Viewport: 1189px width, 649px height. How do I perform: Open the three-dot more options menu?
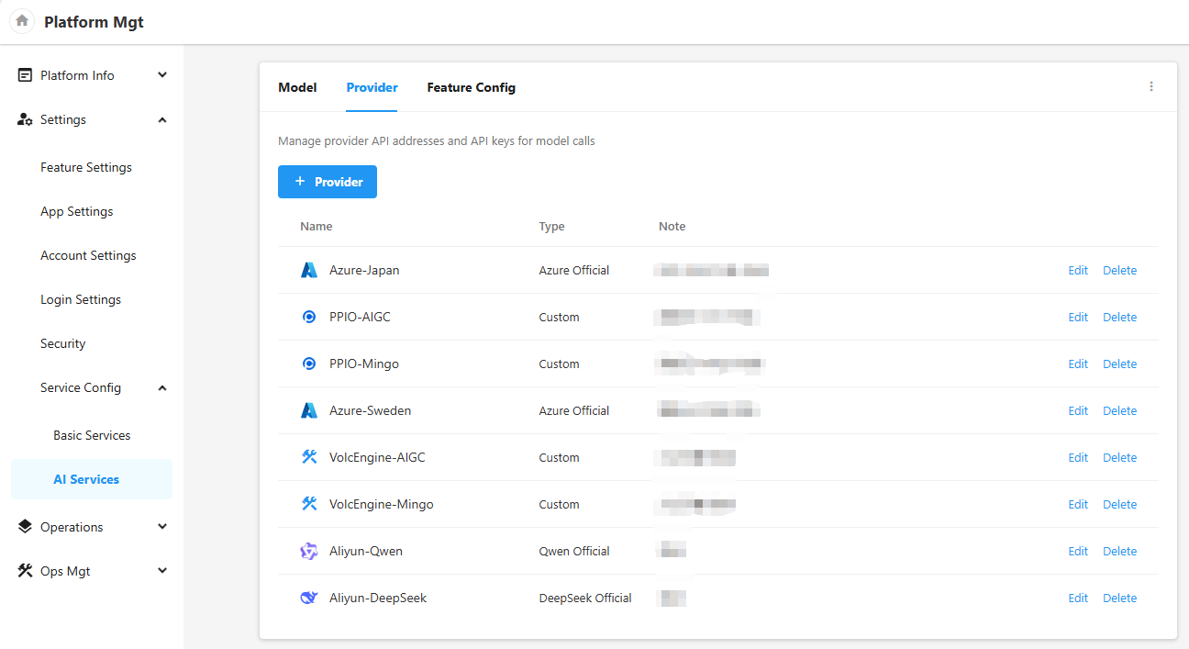(x=1151, y=87)
